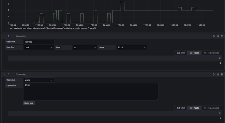225x123 pixels.
Task: Switch expression C preview to Stat
Action: [181, 108]
